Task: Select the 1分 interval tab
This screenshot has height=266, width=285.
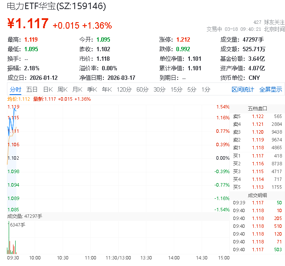Action: tap(206, 89)
